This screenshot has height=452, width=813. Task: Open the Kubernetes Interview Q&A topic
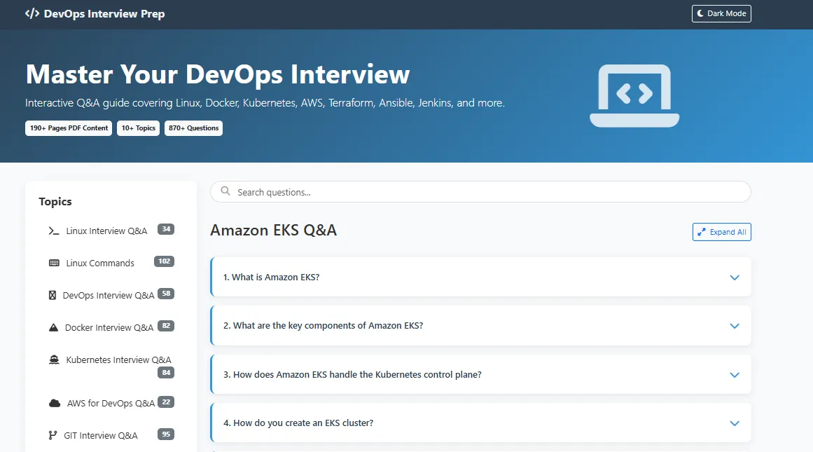(118, 360)
